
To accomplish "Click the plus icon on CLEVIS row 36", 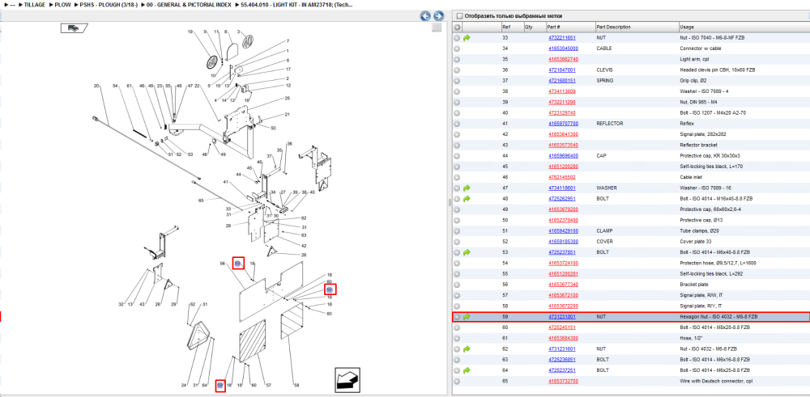I will pyautogui.click(x=457, y=70).
